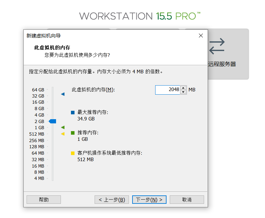Click the 8 MB scale label
The width and height of the screenshot is (265, 218).
(39, 172)
